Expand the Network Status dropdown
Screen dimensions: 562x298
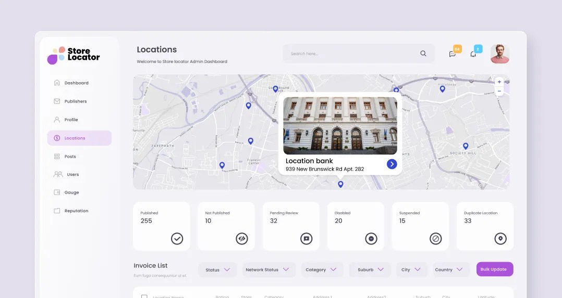pyautogui.click(x=269, y=270)
